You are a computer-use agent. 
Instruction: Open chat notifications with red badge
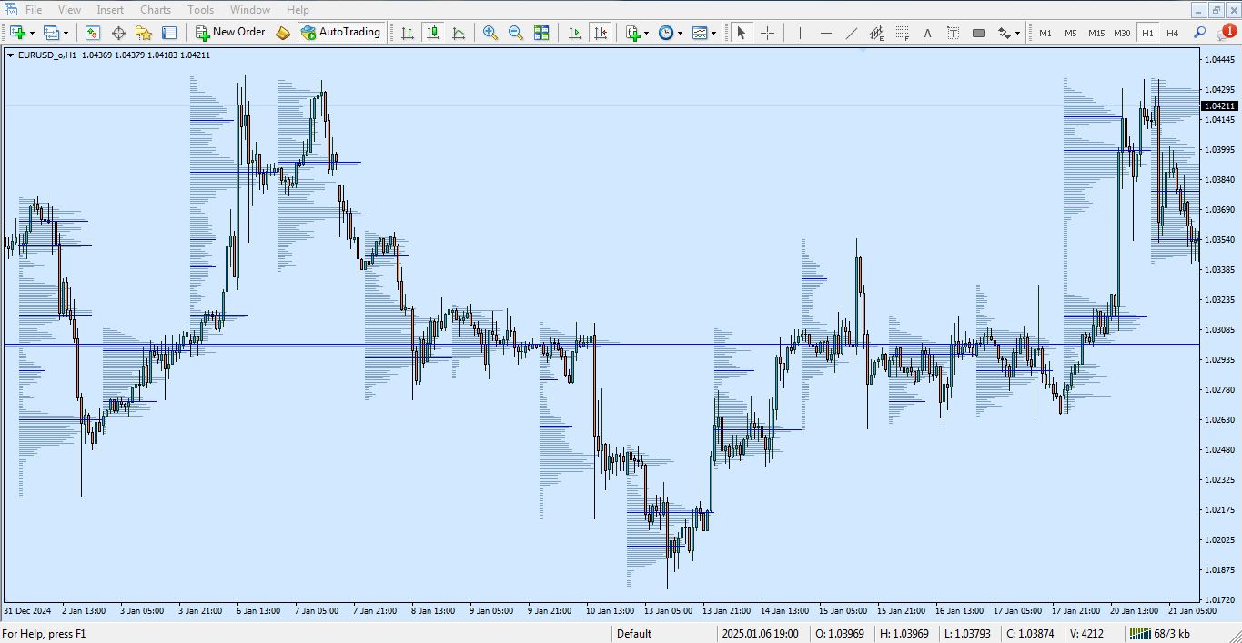pos(1226,33)
